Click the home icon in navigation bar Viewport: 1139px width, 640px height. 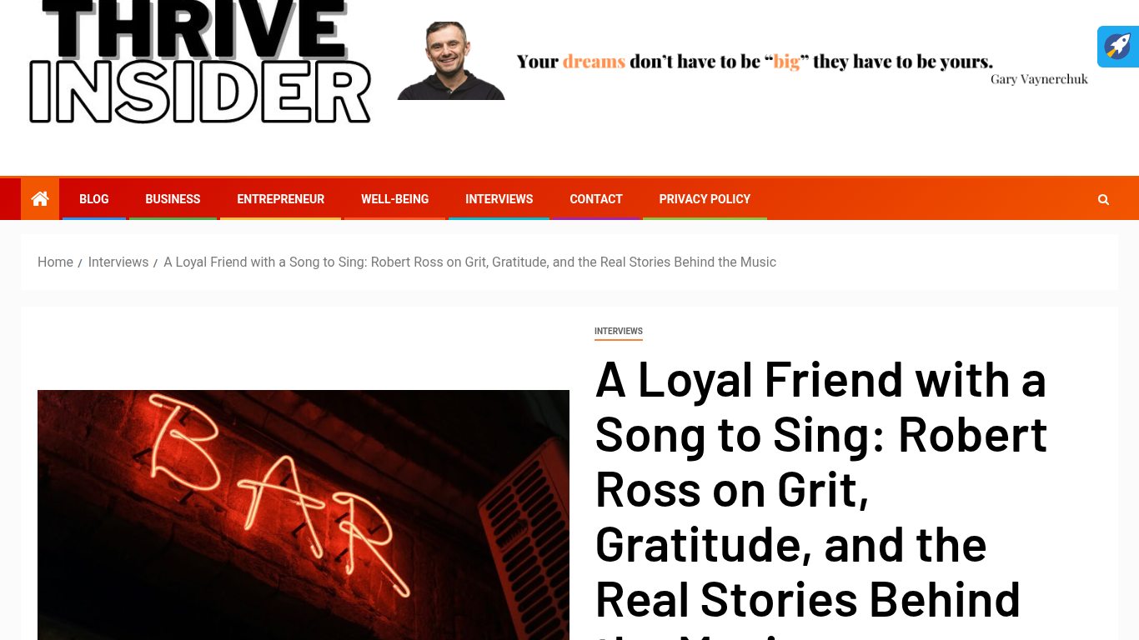pyautogui.click(x=40, y=199)
